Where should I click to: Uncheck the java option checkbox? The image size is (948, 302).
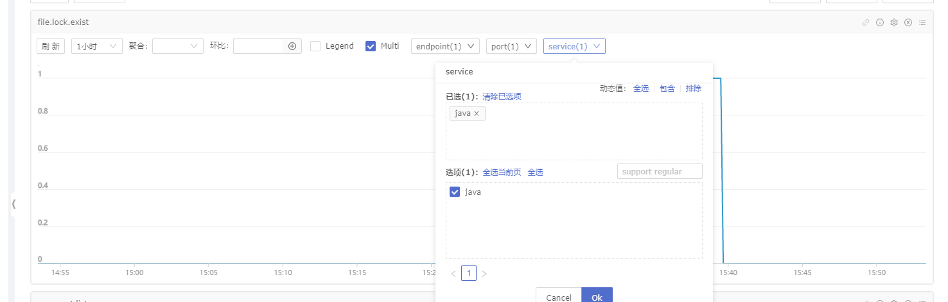(455, 192)
